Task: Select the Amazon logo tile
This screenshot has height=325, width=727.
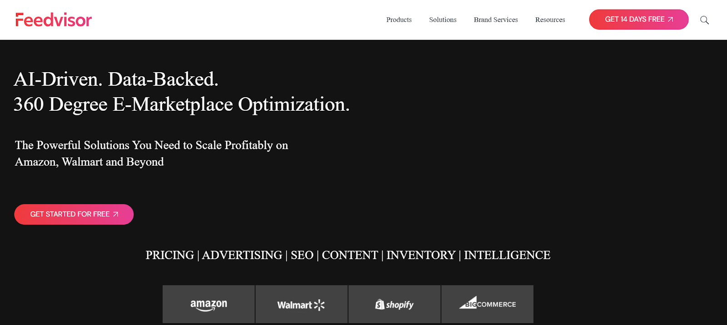Action: [209, 304]
